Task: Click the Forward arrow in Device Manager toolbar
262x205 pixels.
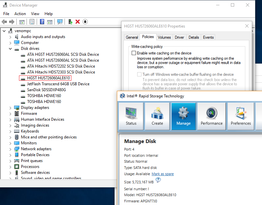Action: [12, 22]
